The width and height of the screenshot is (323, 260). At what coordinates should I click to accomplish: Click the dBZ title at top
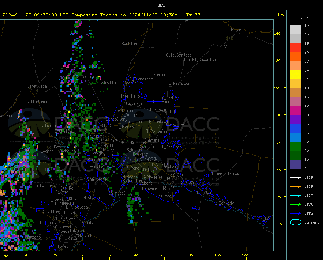point(161,5)
